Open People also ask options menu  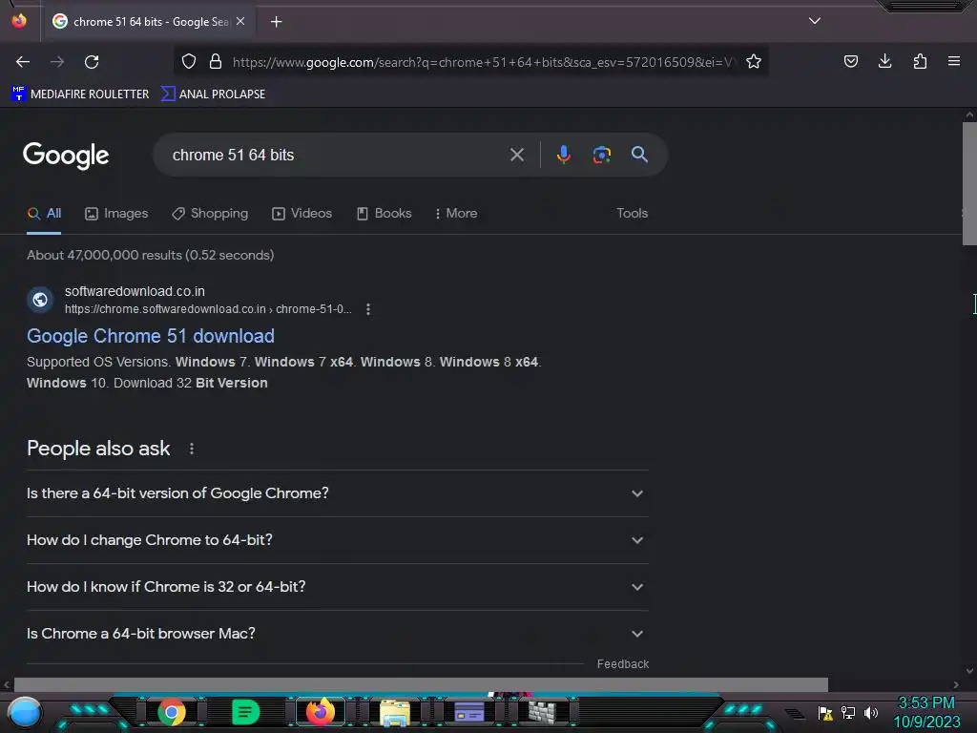pos(192,449)
